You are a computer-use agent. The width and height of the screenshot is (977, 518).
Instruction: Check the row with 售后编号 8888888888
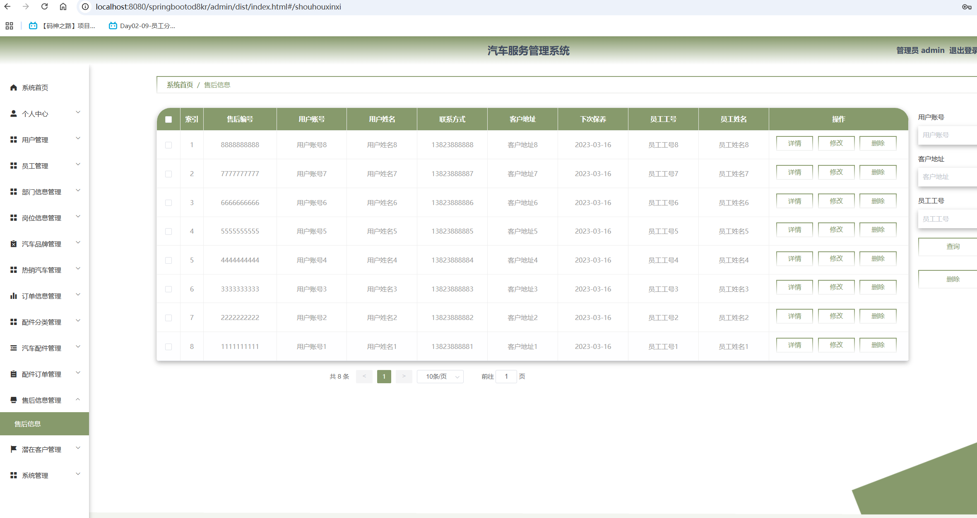point(168,145)
